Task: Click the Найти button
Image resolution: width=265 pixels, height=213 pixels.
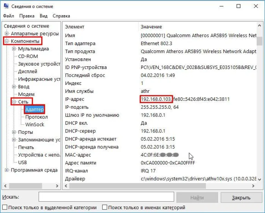Action: 197,197
